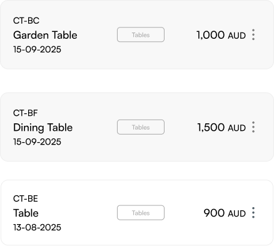Click the AUD label beside 1,500
The width and height of the screenshot is (274, 246).
pos(237,128)
